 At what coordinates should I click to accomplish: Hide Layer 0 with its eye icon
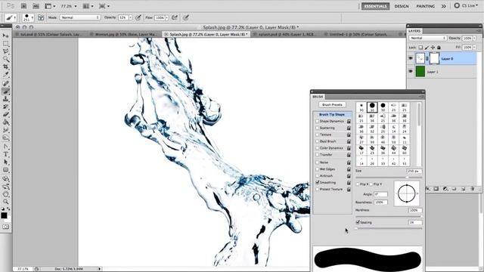pyautogui.click(x=411, y=58)
